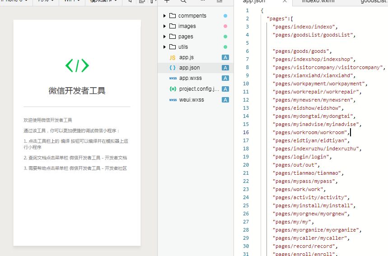Click the 微信开发者工具 heading in simulator
Image resolution: width=388 pixels, height=256 pixels.
coord(77,91)
